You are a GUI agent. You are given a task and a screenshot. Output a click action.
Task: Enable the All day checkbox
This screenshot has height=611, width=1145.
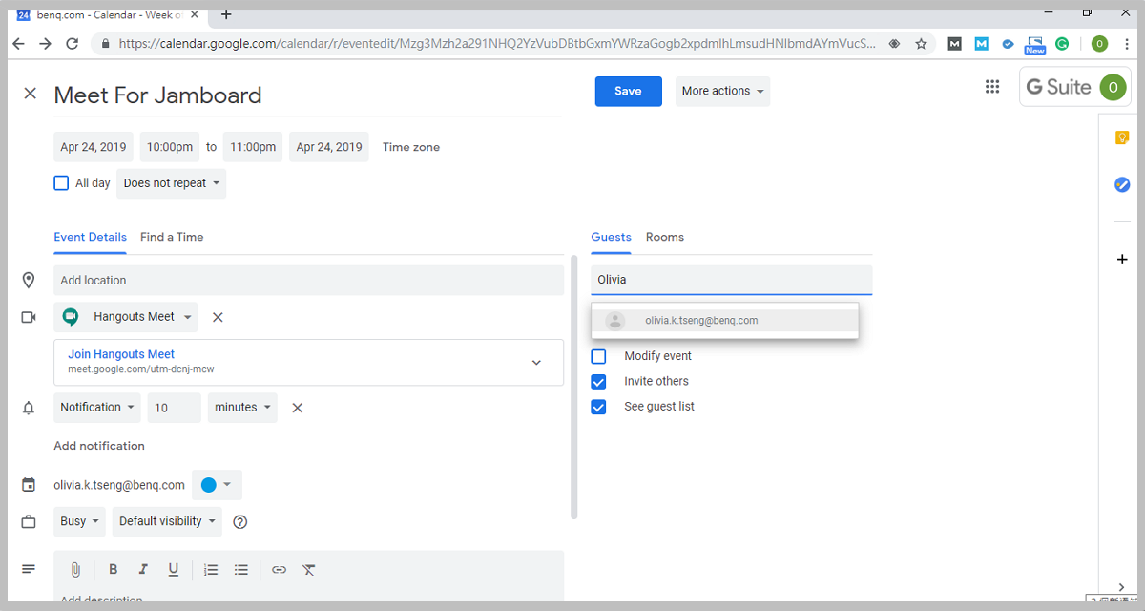(x=61, y=183)
